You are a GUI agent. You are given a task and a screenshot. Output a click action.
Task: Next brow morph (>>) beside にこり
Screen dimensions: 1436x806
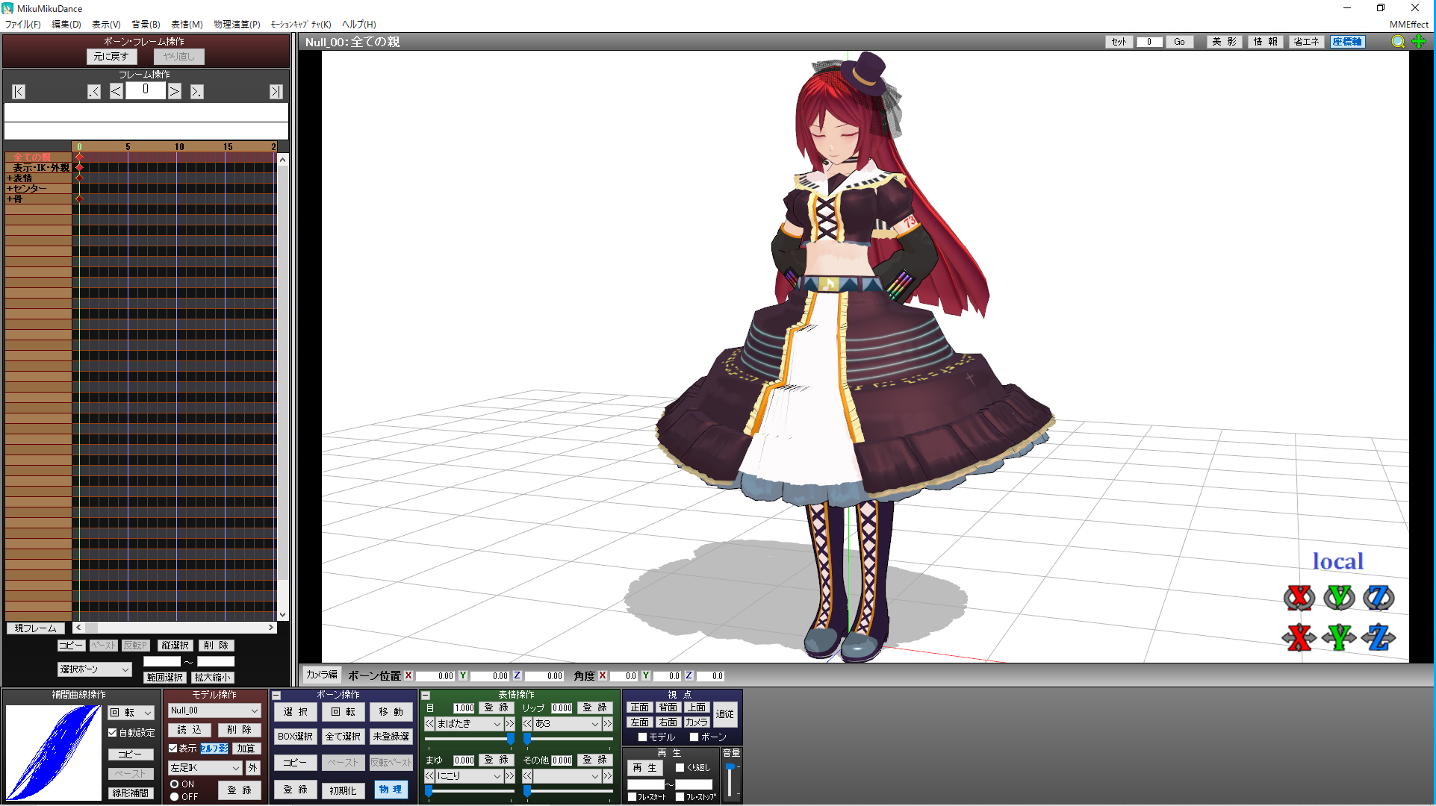[509, 776]
